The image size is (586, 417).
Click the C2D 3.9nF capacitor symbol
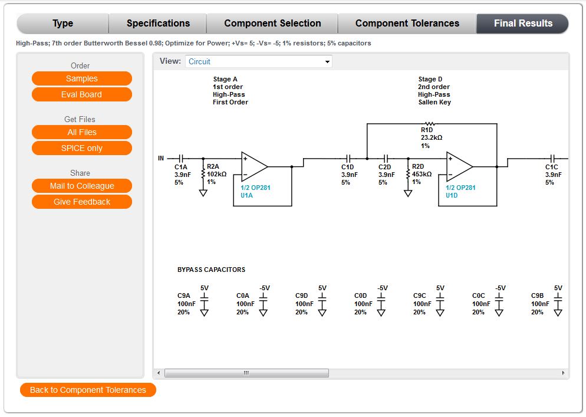point(386,158)
